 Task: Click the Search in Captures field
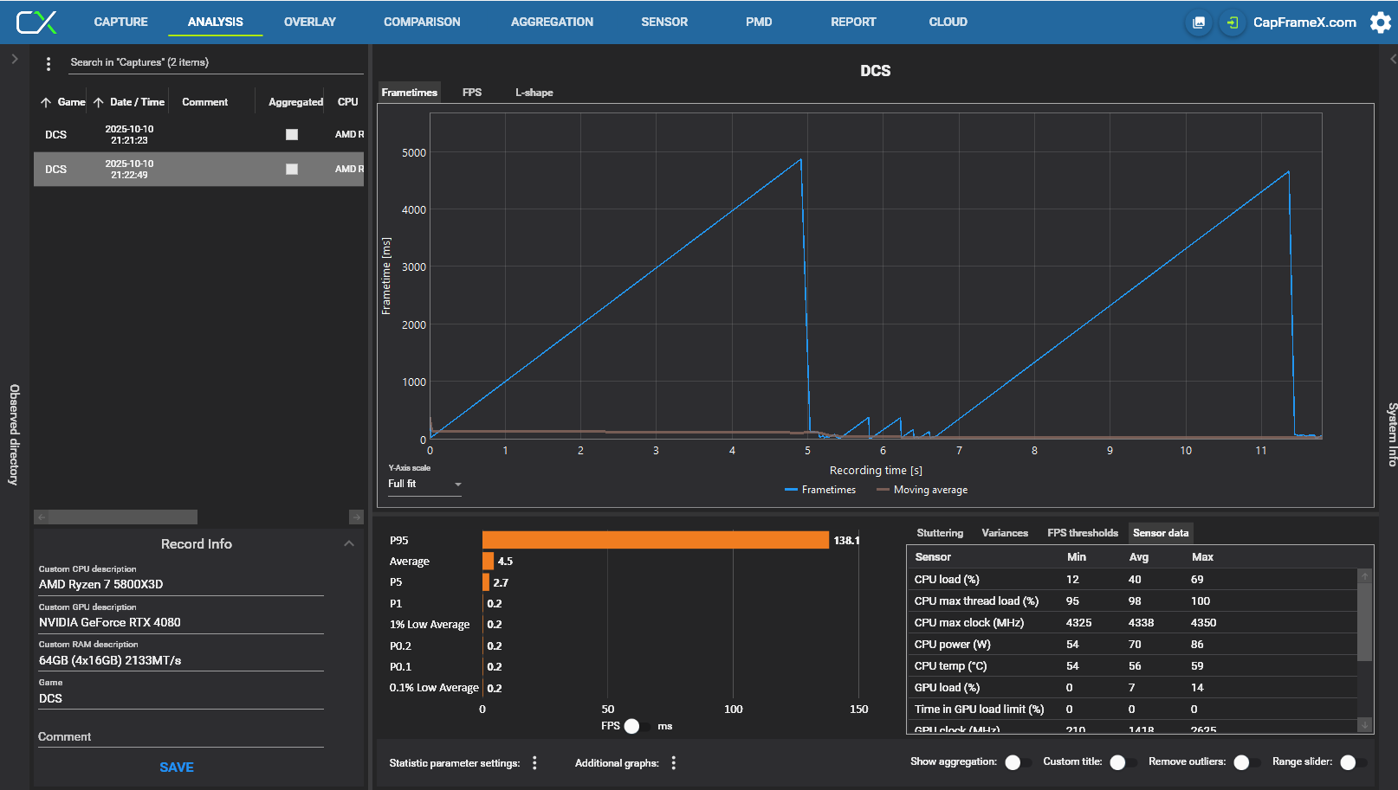tap(217, 62)
